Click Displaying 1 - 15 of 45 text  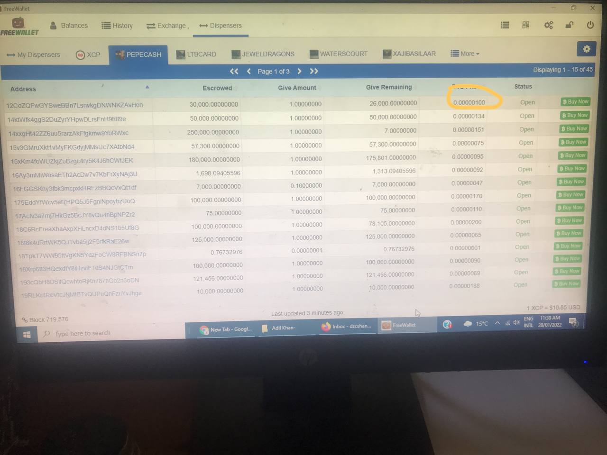(x=563, y=70)
